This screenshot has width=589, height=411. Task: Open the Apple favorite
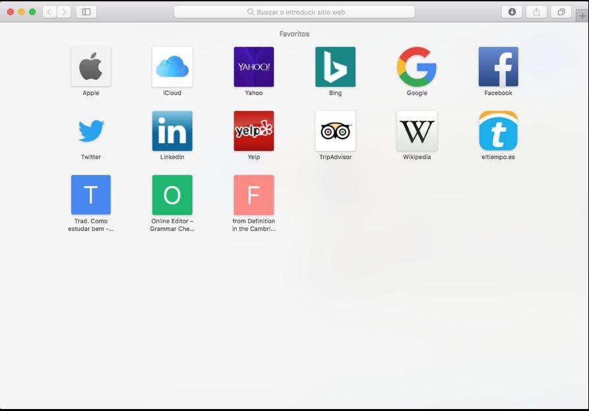91,67
